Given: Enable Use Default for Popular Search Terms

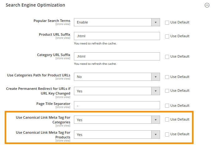Looking at the screenshot, I should coord(167,23).
